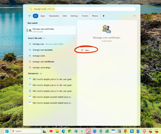Switch to the Apps filter tab
Image resolution: width=161 pixels, height=134 pixels.
point(43,16)
